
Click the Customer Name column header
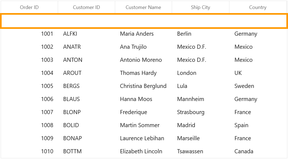[143, 7]
